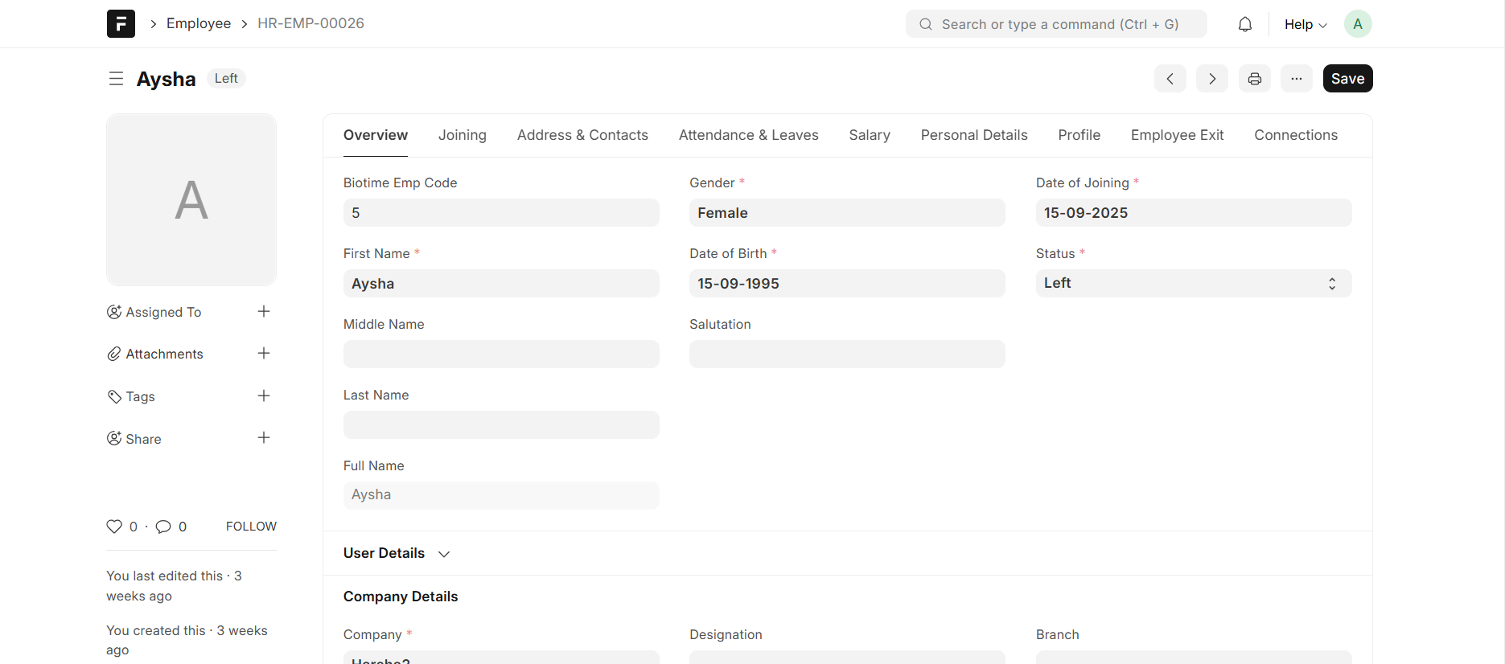Screen dimensions: 1505x664
Task: Open the Employee Exit tab
Action: coord(1177,135)
